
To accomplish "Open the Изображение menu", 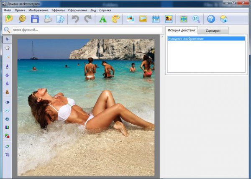I will 38,10.
